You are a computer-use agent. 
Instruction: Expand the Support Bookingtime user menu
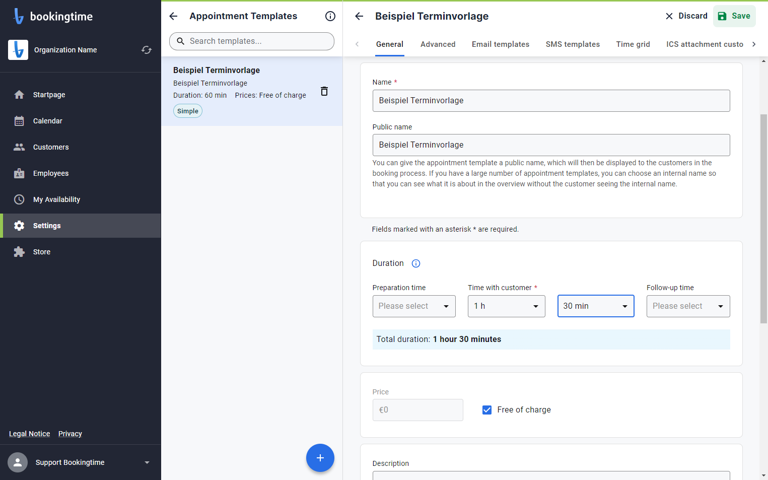pos(147,462)
